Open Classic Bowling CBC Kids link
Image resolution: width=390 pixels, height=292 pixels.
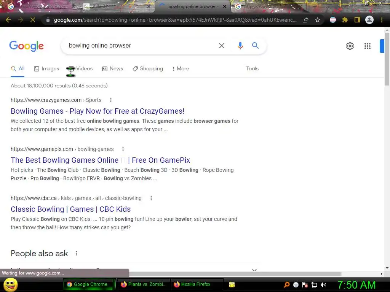point(70,209)
